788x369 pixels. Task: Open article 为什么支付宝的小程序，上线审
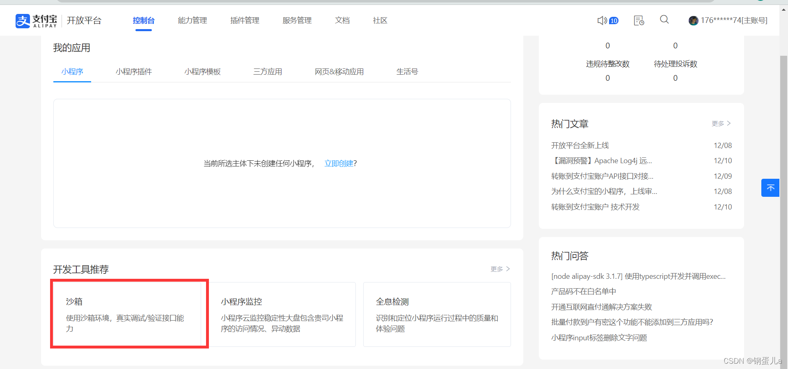(604, 191)
